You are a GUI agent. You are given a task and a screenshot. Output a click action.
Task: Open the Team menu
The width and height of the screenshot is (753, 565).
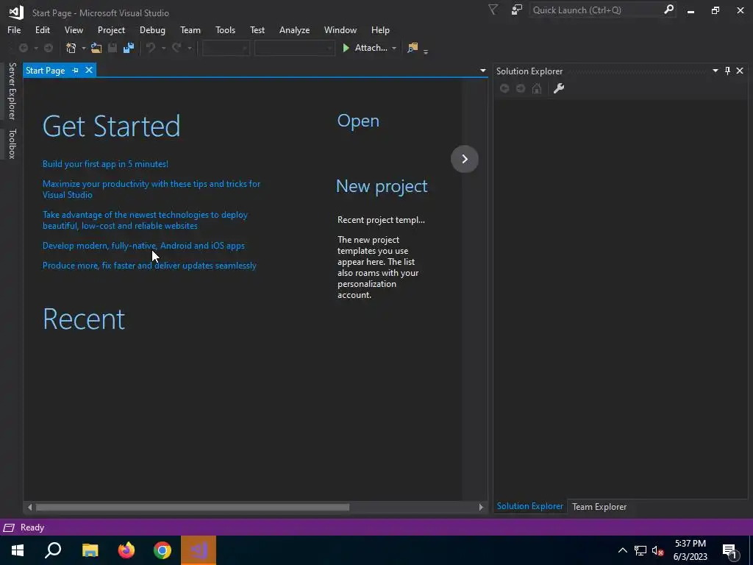[x=190, y=29]
